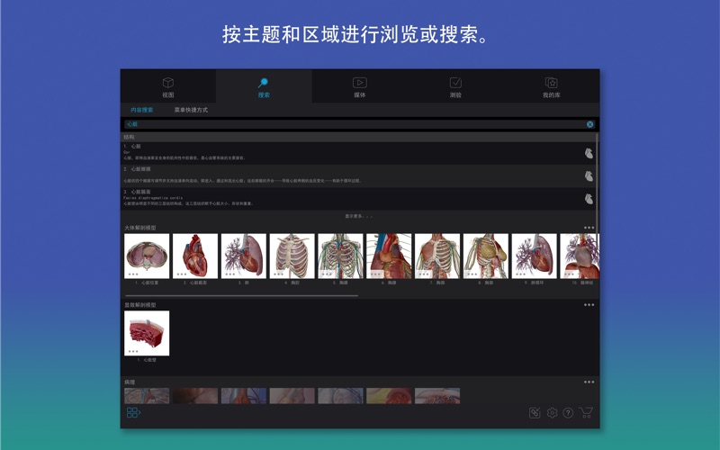The height and width of the screenshot is (450, 720).
Task: Click the caption 2. 心脏截面 below the thumbnail
Action: (x=195, y=283)
